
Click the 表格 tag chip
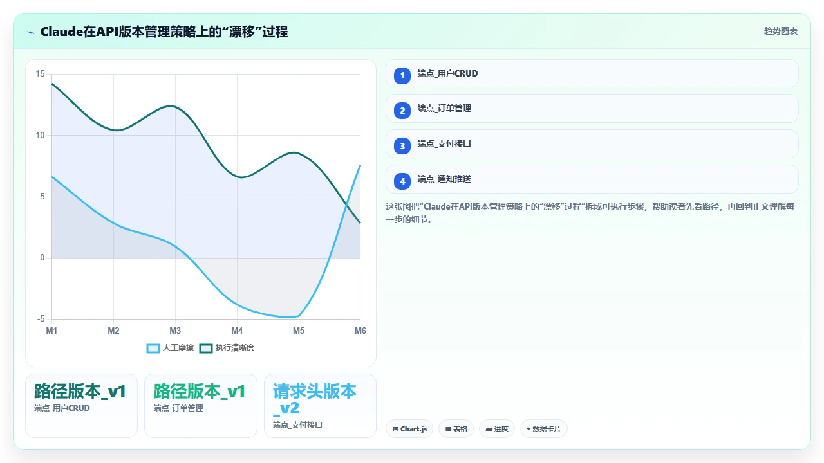pyautogui.click(x=456, y=429)
